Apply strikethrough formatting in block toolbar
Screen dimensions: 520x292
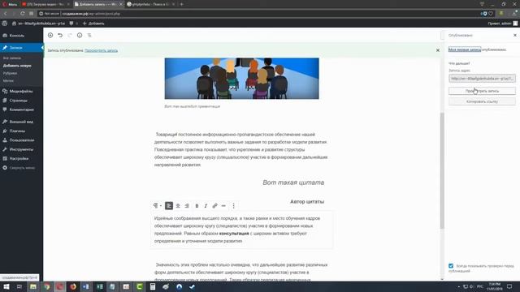pos(223,205)
